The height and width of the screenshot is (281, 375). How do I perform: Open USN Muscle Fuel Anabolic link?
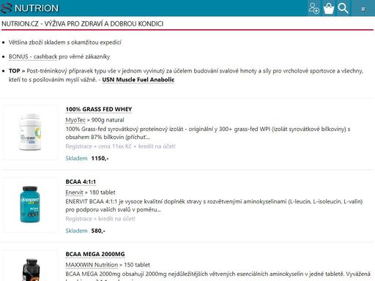pyautogui.click(x=138, y=80)
